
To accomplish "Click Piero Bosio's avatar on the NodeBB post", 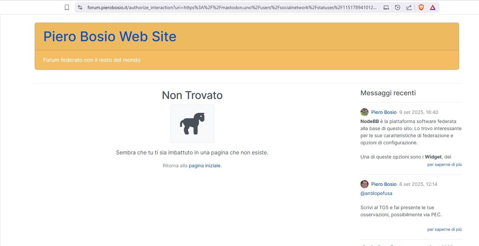I will point(364,112).
